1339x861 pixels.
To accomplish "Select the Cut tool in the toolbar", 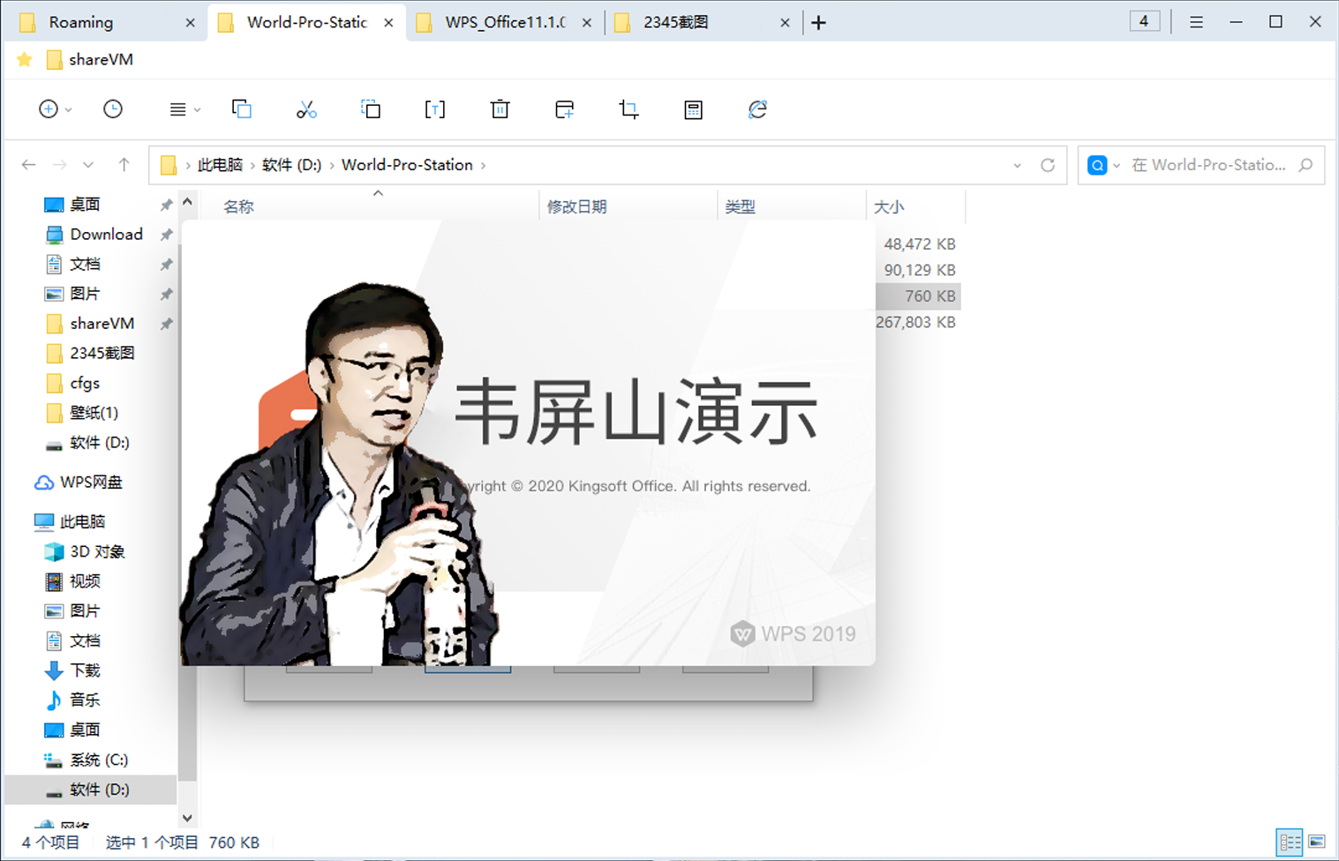I will coord(306,109).
